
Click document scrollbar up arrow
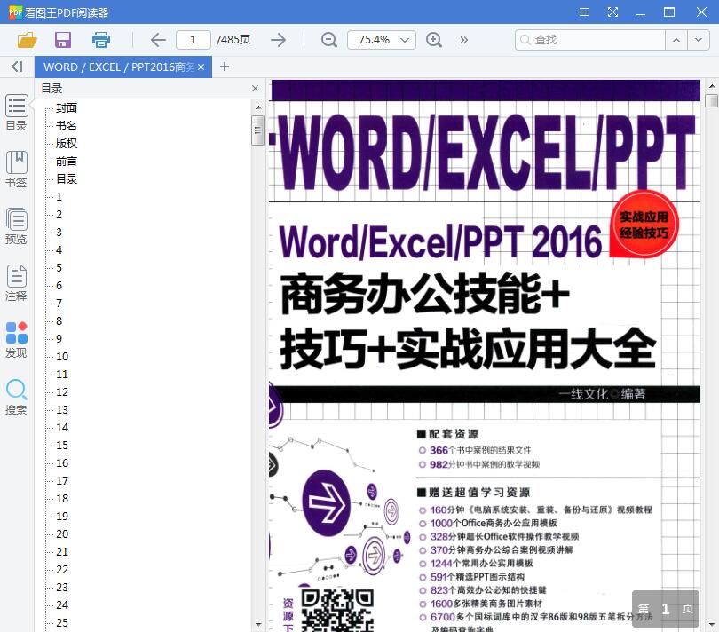712,86
